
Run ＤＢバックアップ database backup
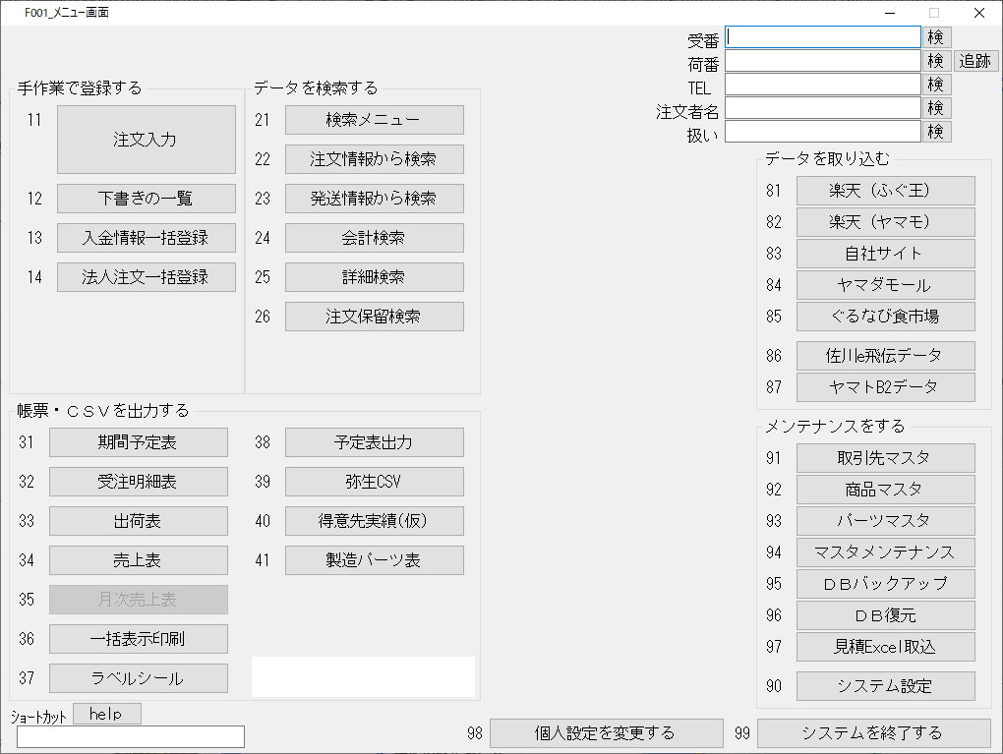tap(885, 584)
